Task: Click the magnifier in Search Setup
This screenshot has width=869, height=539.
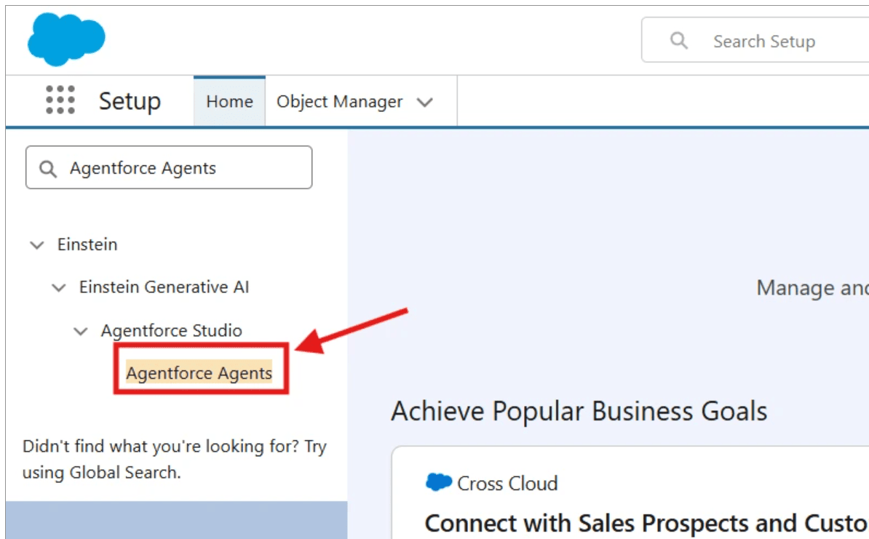Action: point(679,41)
